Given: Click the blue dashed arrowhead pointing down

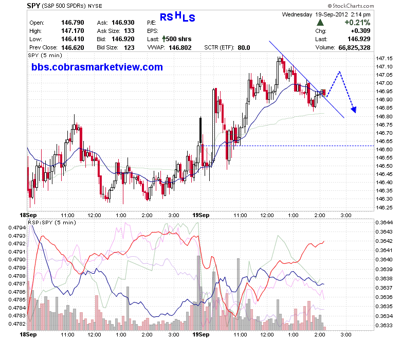Looking at the screenshot, I should point(353,110).
